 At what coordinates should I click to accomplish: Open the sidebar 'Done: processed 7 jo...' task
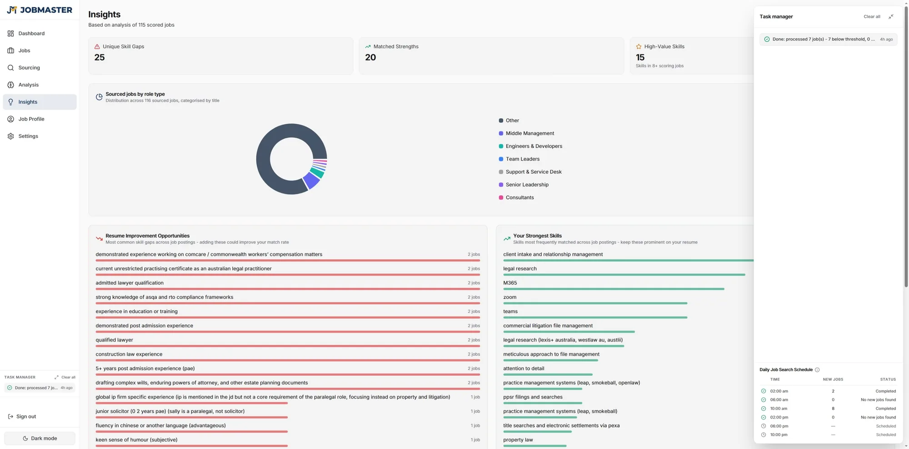pyautogui.click(x=40, y=388)
